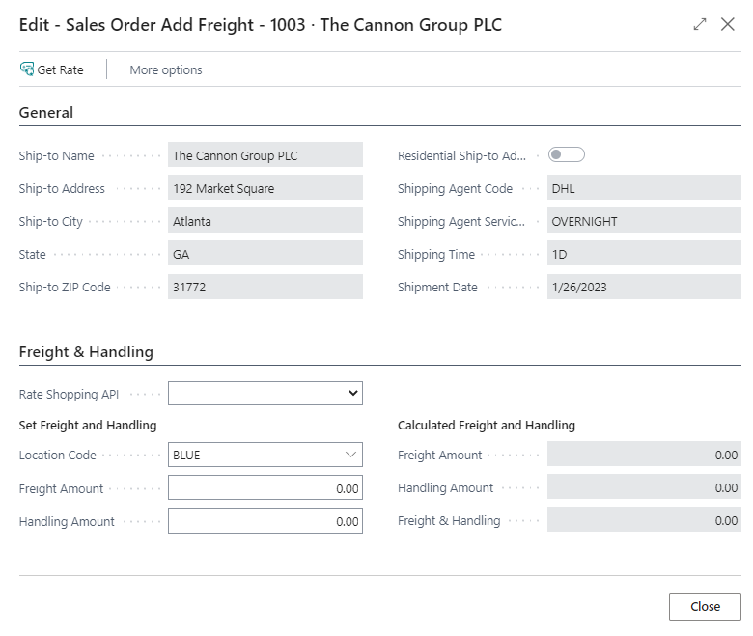Close the dialog with the X icon

tap(728, 25)
